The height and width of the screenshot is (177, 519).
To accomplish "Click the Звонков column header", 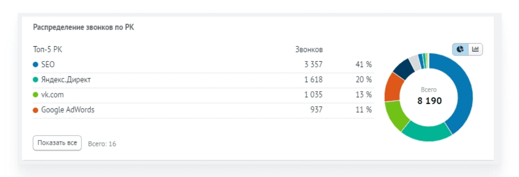I will pyautogui.click(x=309, y=49).
